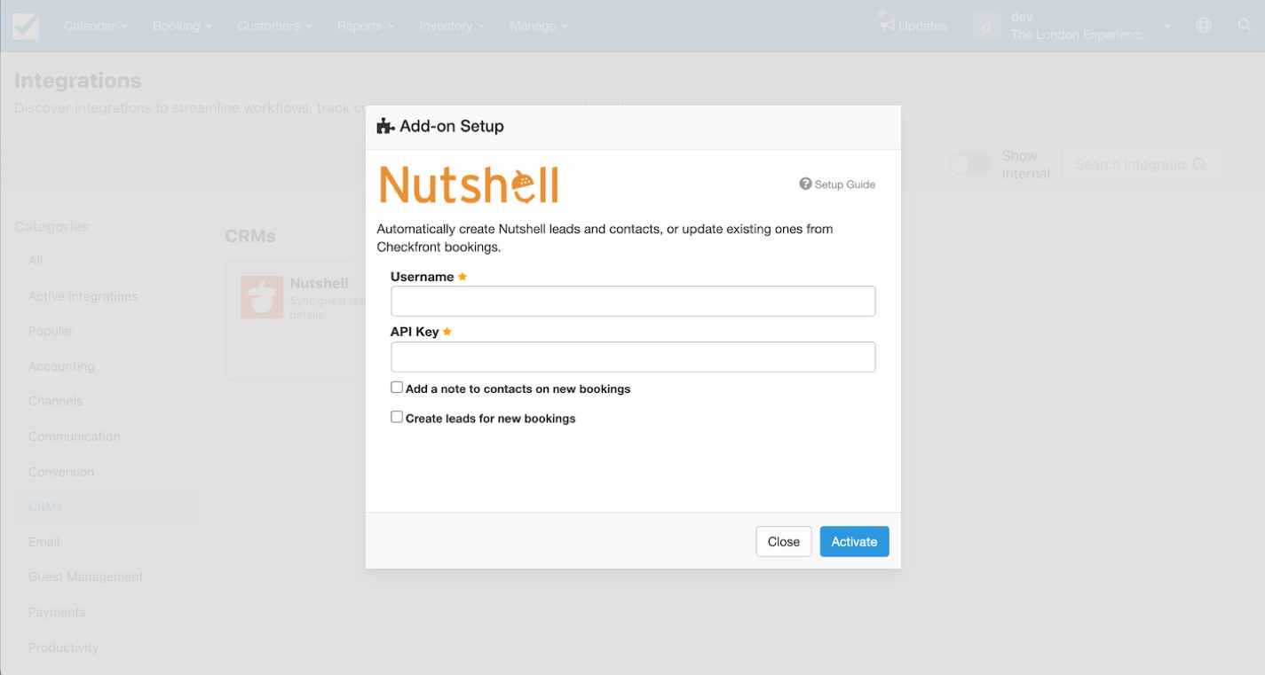Click the Integrations page heading
1265x675 pixels.
pos(78,80)
